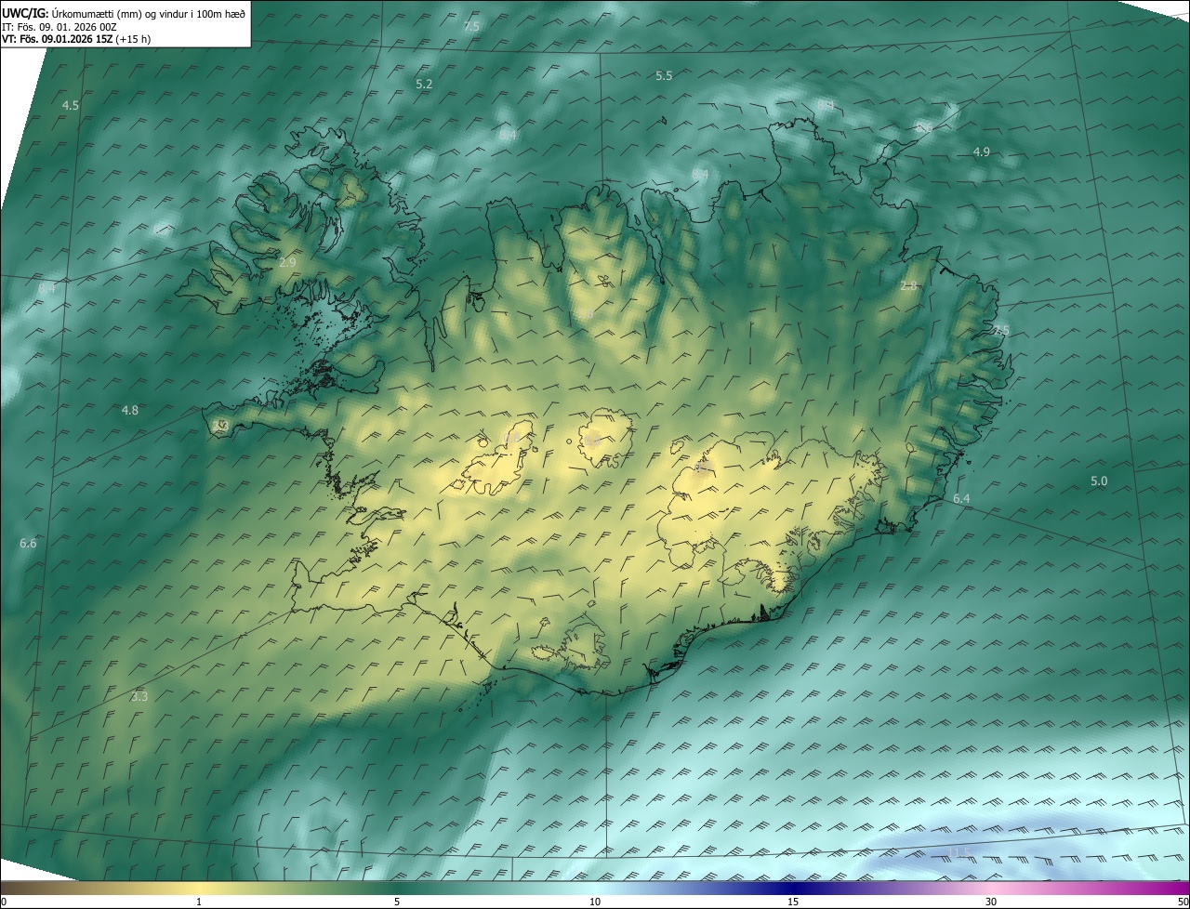The height and width of the screenshot is (909, 1190).
Task: Click the map value label "3.3"
Action: [139, 695]
